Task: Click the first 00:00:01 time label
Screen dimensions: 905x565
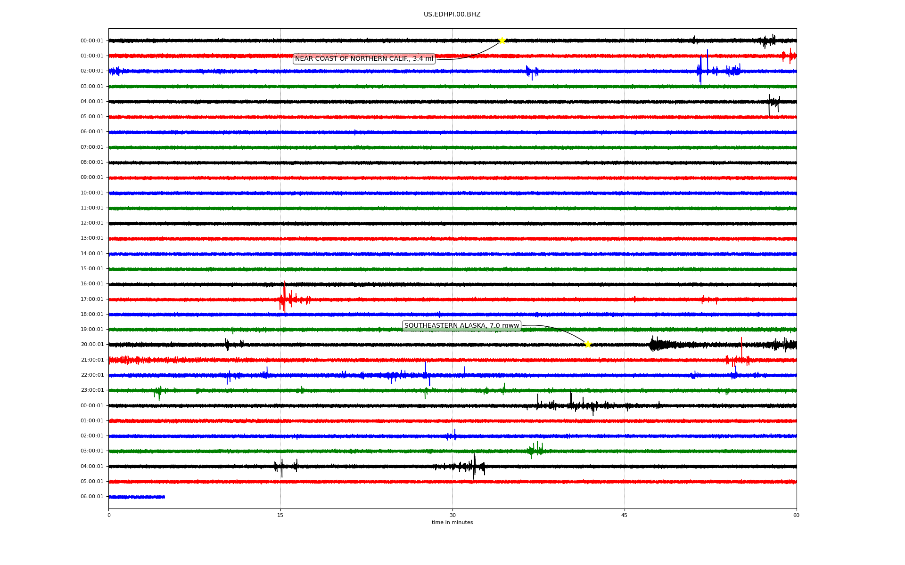Action: click(x=92, y=41)
